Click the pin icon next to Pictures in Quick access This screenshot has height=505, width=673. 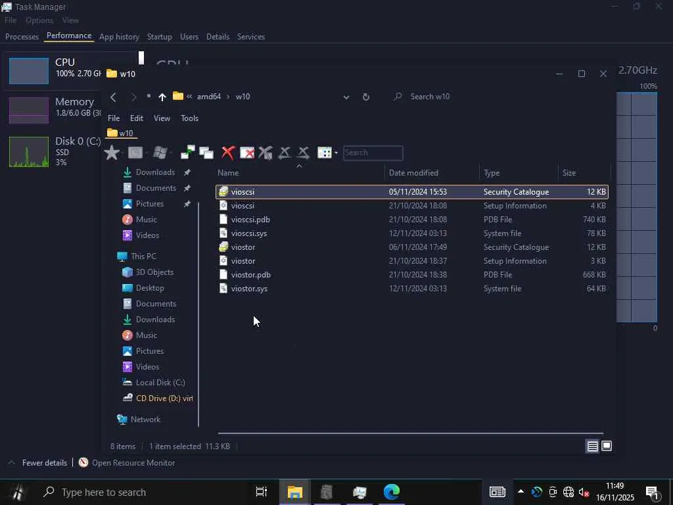point(187,204)
